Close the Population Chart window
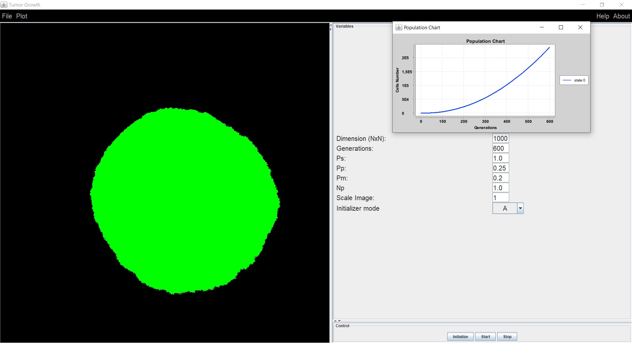 pyautogui.click(x=580, y=27)
